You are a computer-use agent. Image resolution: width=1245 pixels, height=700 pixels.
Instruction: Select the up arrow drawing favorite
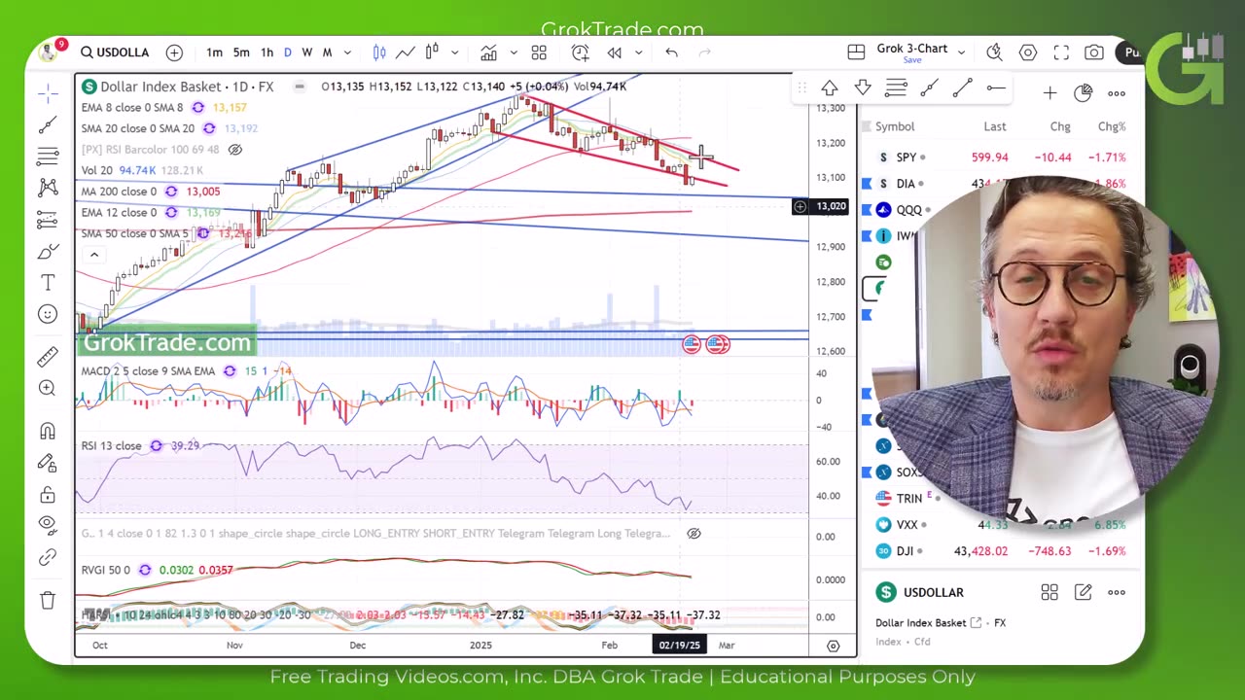click(x=830, y=89)
